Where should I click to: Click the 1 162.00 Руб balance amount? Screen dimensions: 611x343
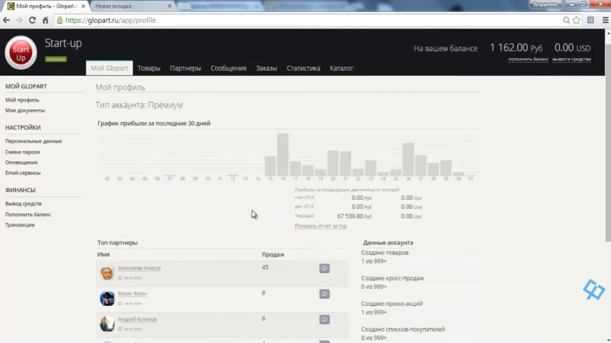pos(516,48)
